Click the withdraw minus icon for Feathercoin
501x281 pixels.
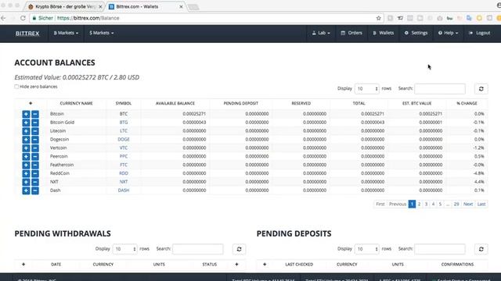[x=35, y=165]
